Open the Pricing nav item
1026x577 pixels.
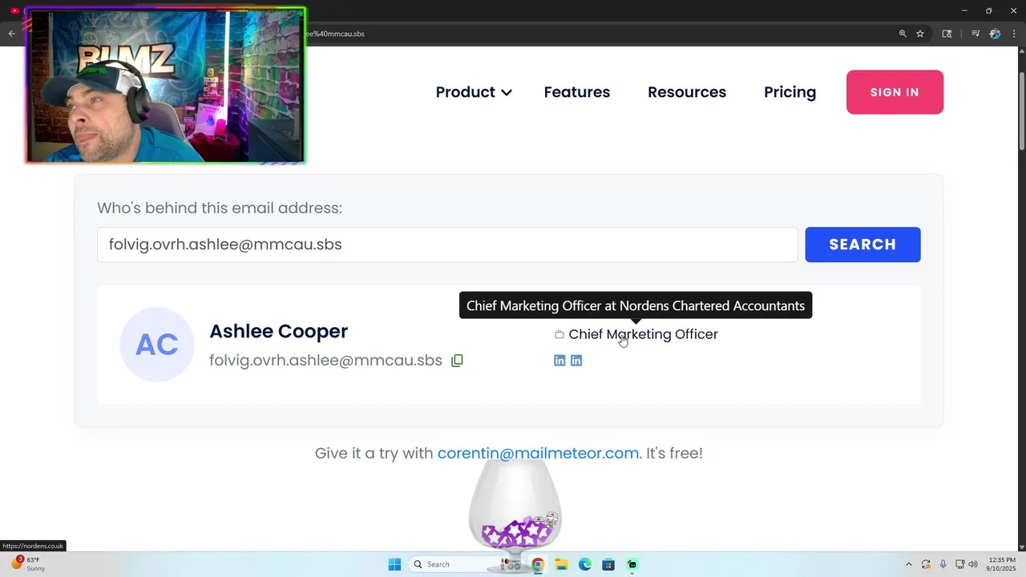click(790, 92)
